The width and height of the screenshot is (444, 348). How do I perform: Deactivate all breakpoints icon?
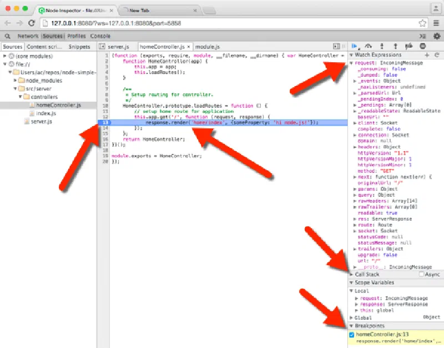pos(409,46)
